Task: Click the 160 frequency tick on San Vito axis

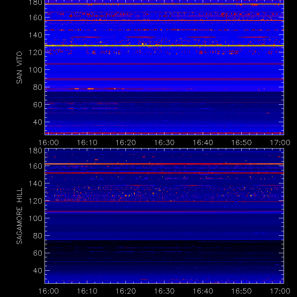Action: tap(35, 17)
